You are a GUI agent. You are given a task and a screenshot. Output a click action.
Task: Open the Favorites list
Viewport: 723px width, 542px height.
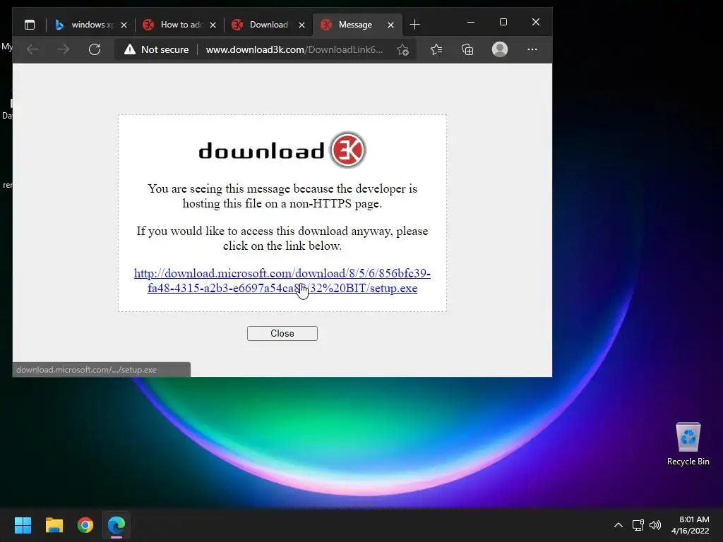tap(436, 49)
